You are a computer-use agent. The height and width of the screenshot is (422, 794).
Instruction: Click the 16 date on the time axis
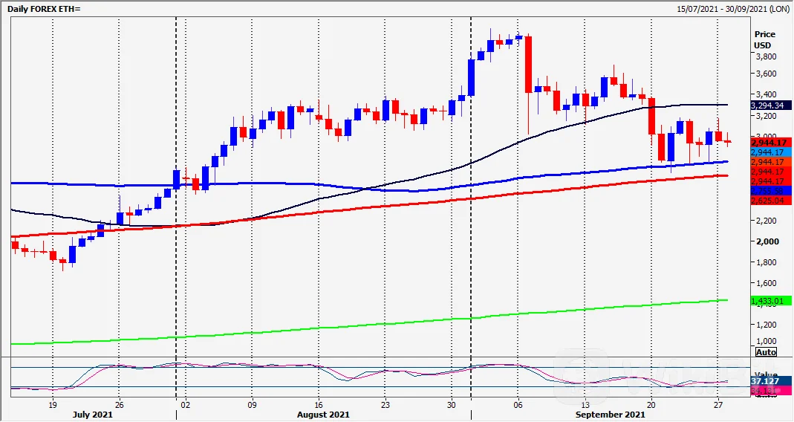318,405
